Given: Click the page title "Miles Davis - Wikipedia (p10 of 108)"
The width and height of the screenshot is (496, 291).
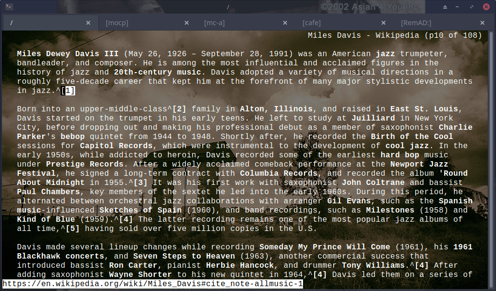Looking at the screenshot, I should (395, 35).
